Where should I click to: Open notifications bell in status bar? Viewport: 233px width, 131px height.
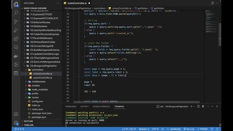[x=217, y=129]
